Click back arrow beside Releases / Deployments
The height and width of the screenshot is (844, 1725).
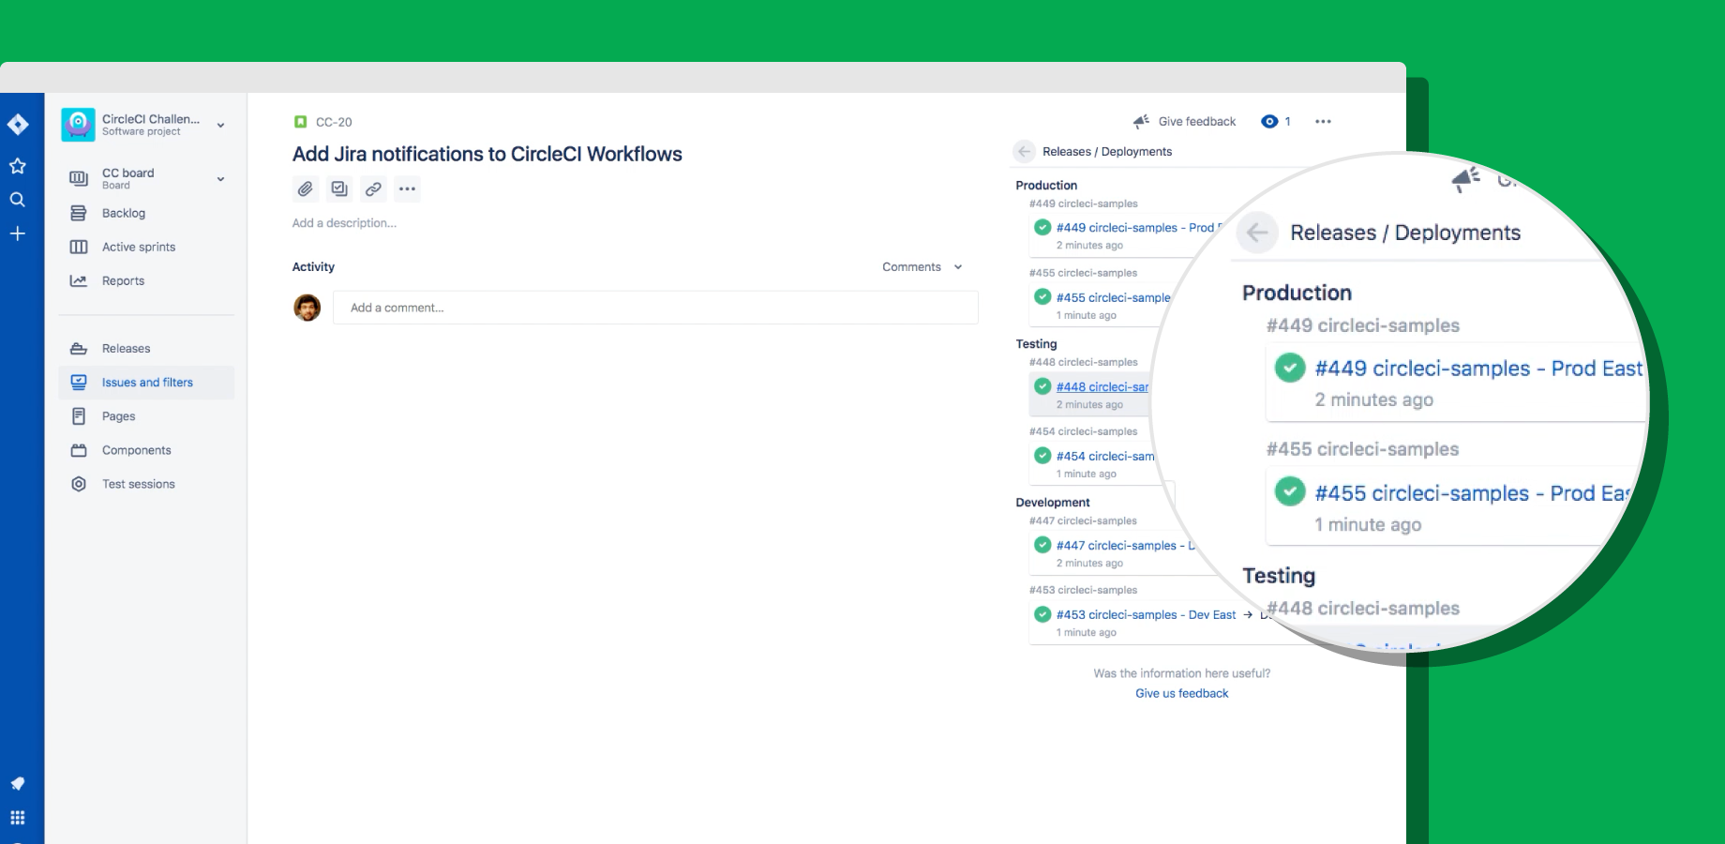point(1025,152)
